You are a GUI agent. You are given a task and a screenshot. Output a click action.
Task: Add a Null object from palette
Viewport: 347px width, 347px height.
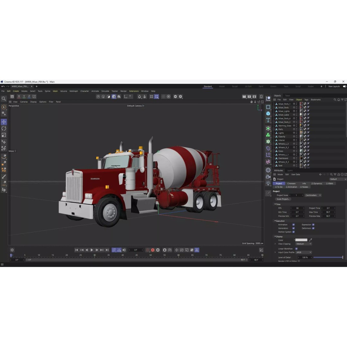click(268, 99)
